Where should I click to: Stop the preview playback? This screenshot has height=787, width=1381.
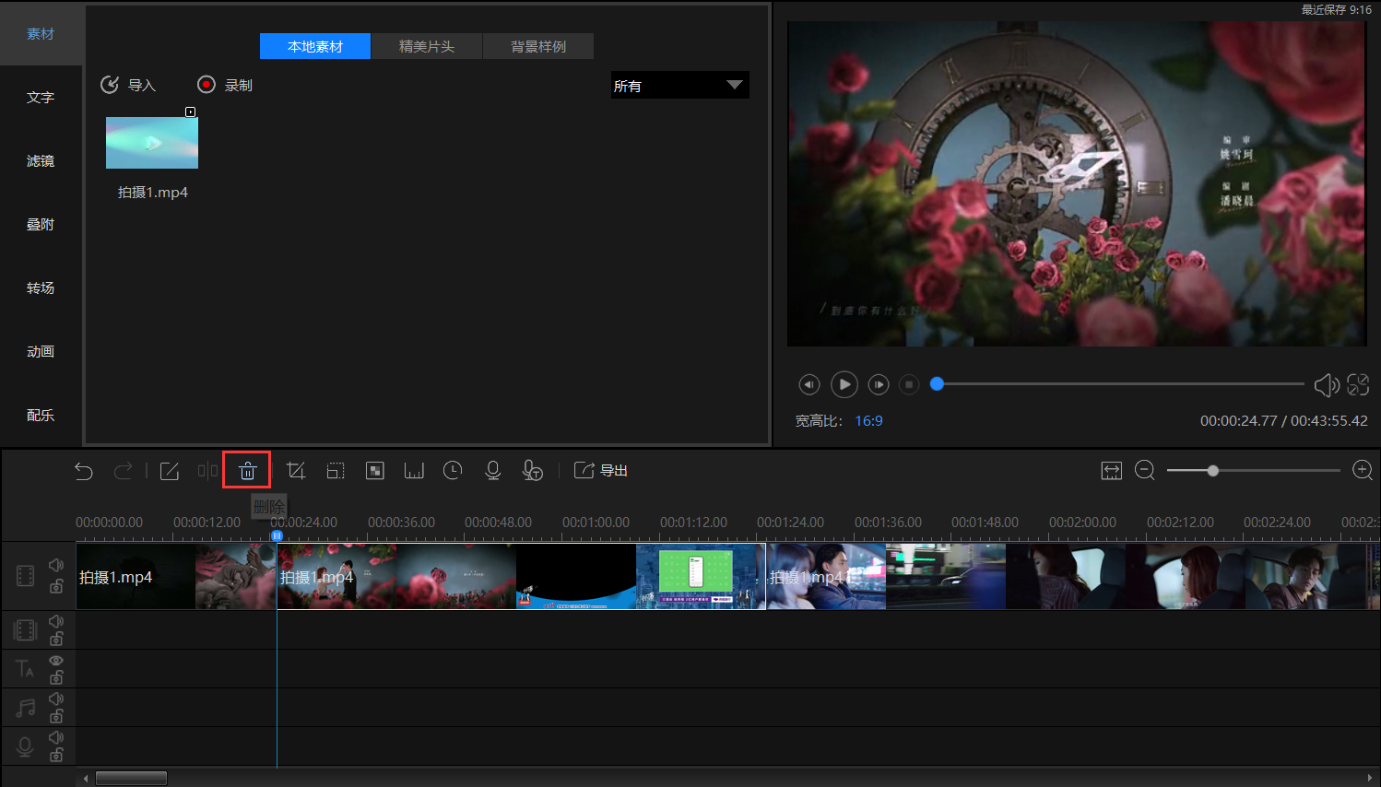pos(909,384)
